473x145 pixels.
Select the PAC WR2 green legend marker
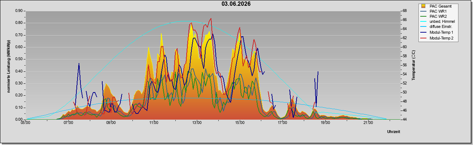click(424, 17)
